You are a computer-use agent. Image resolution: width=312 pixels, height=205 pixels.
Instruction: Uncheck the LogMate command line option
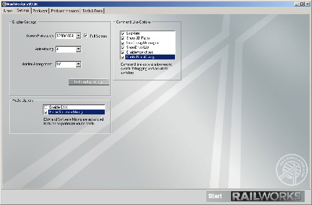click(x=122, y=33)
